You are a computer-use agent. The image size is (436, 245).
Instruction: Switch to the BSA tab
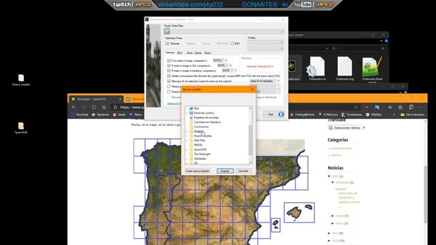[180, 53]
